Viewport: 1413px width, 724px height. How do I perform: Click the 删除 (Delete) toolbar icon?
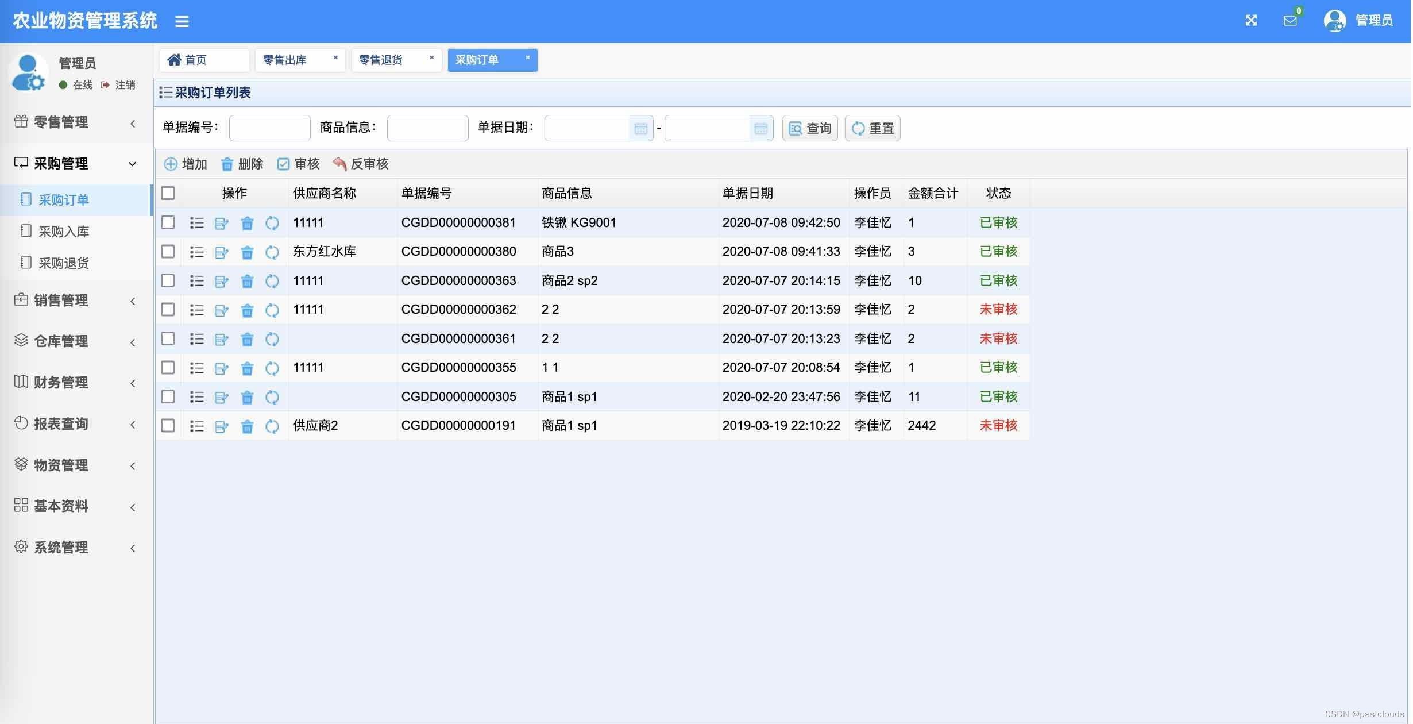228,164
